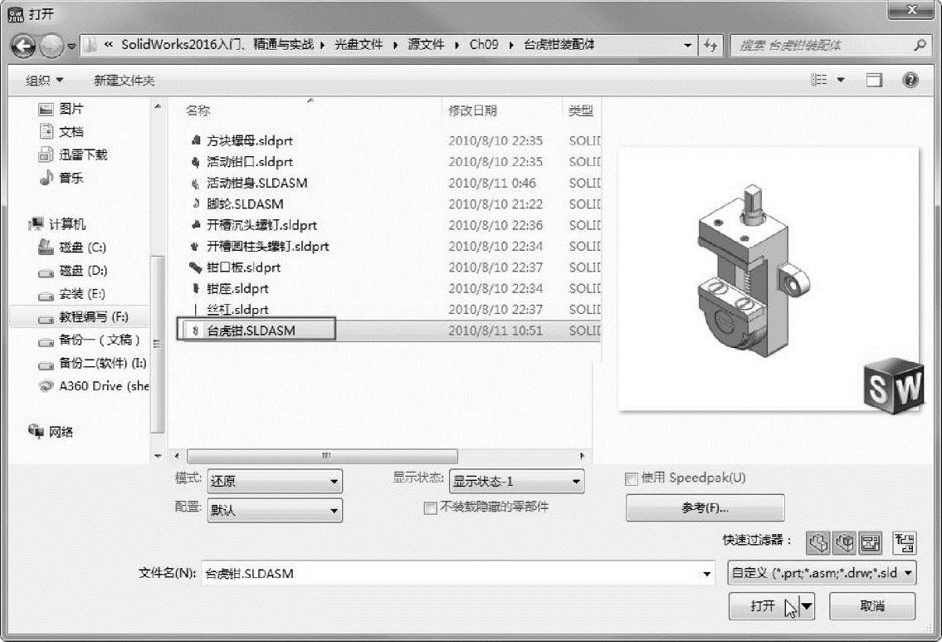This screenshot has height=642, width=942.
Task: Open the 组织 menu
Action: 45,80
